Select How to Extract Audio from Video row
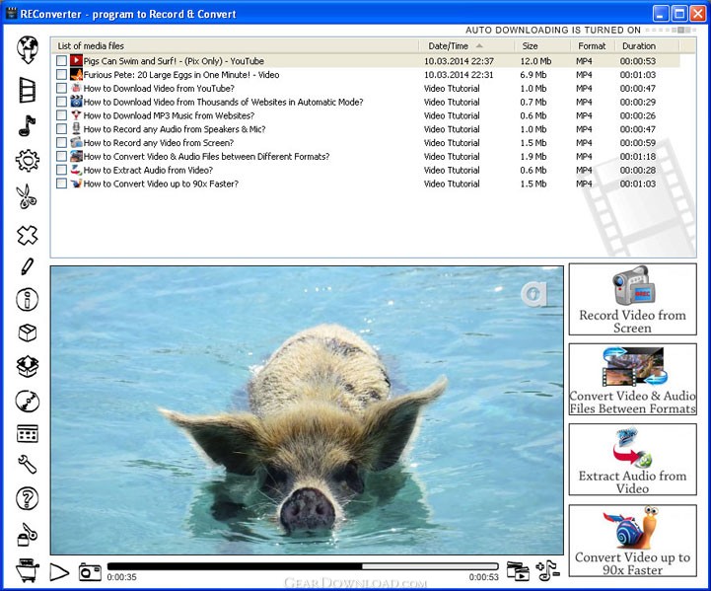 (366, 170)
